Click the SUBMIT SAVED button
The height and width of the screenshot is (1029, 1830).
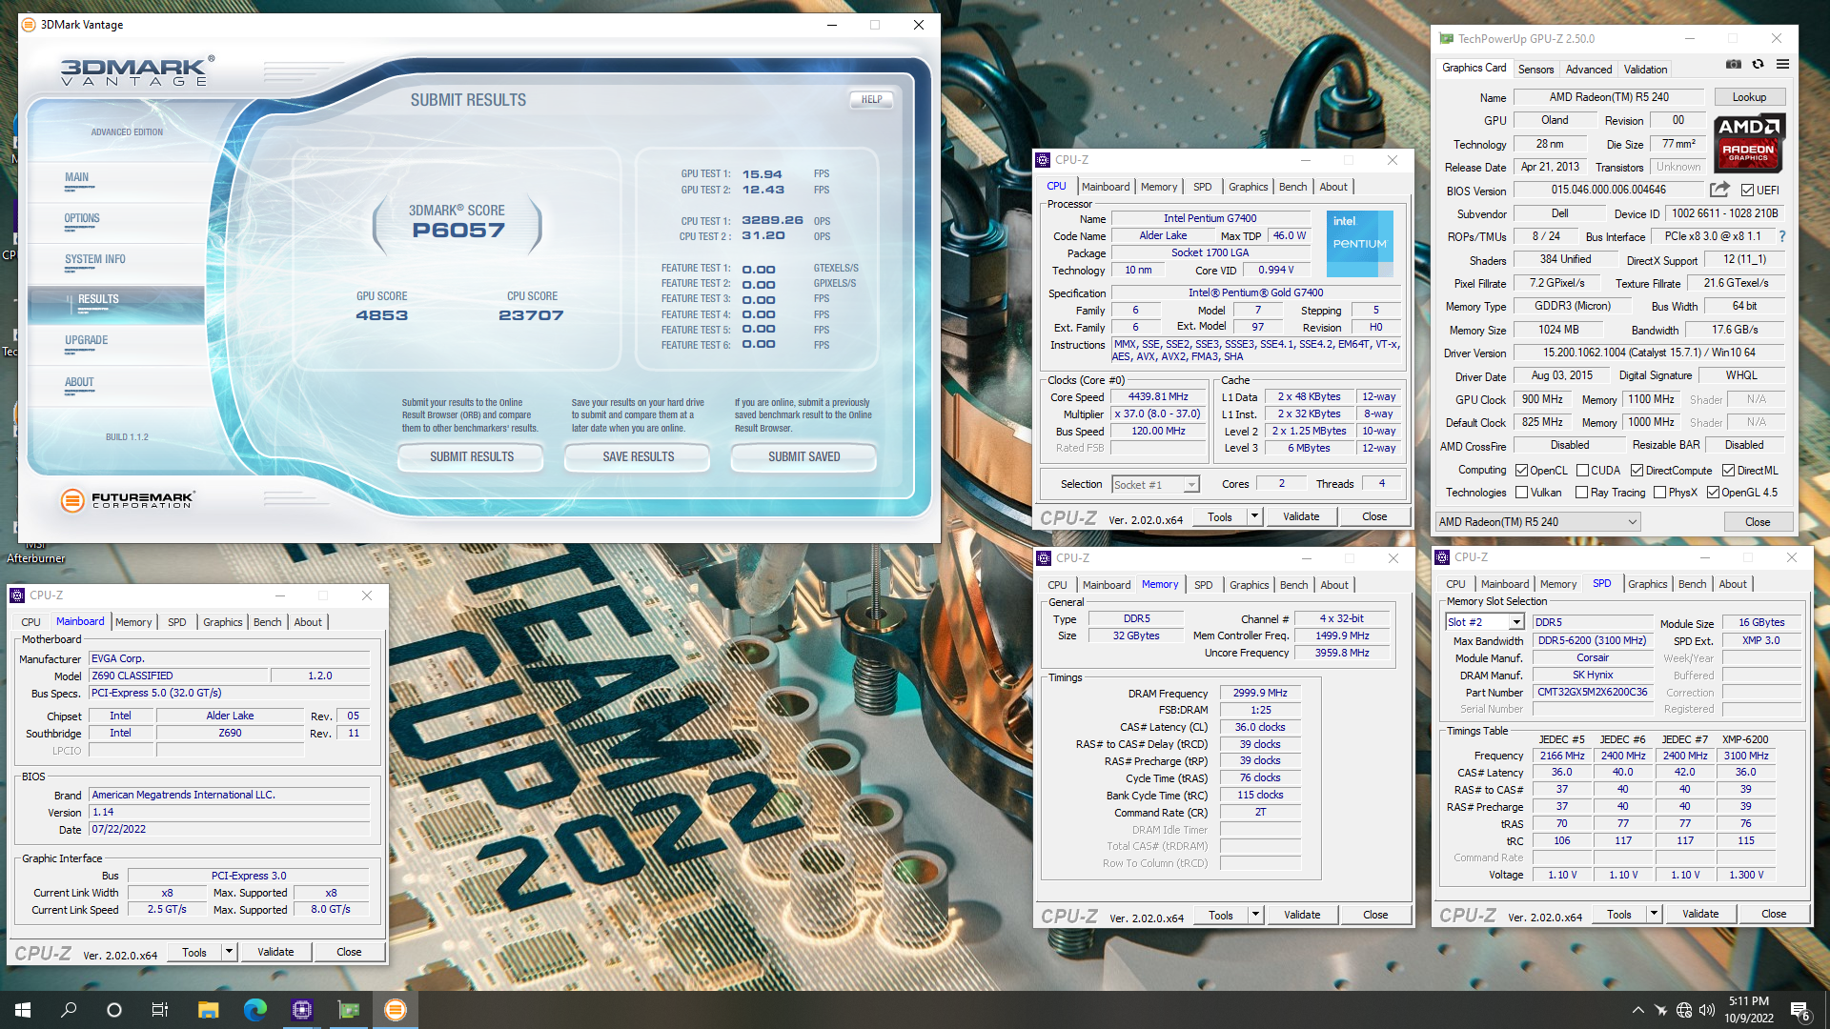803,457
